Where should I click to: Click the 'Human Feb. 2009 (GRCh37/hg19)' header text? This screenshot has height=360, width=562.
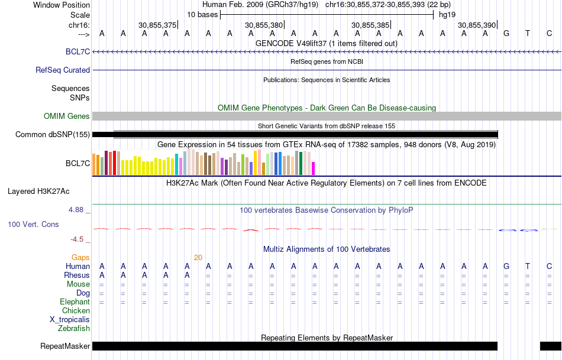click(260, 5)
